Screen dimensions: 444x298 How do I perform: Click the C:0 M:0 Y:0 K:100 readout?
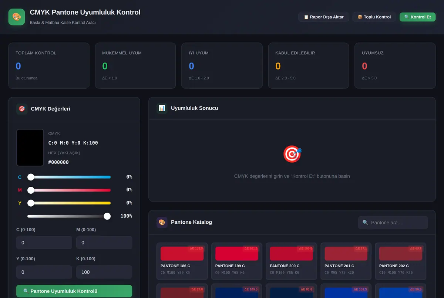point(73,143)
